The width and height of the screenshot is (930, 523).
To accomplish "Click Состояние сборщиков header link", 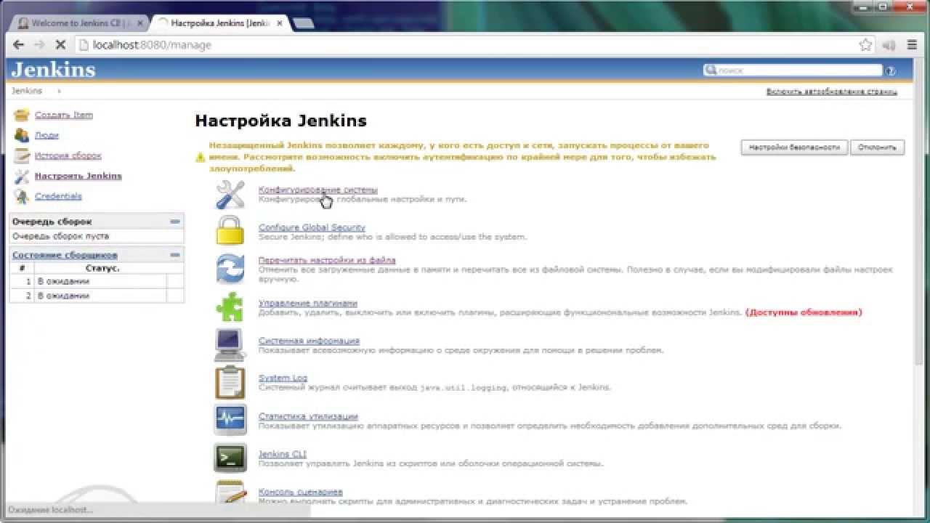I will tap(65, 255).
